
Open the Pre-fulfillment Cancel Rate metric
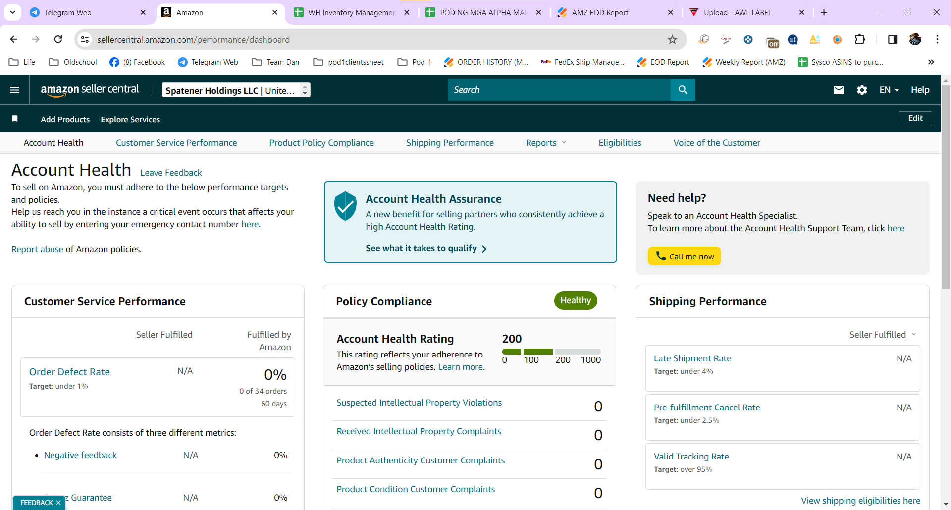pos(707,408)
